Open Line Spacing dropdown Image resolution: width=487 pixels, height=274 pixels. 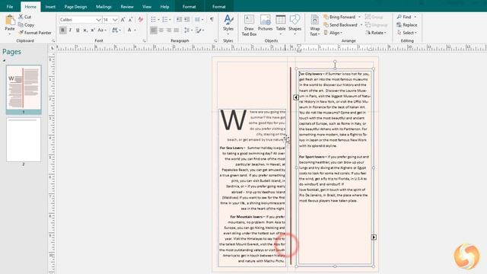coord(188,30)
